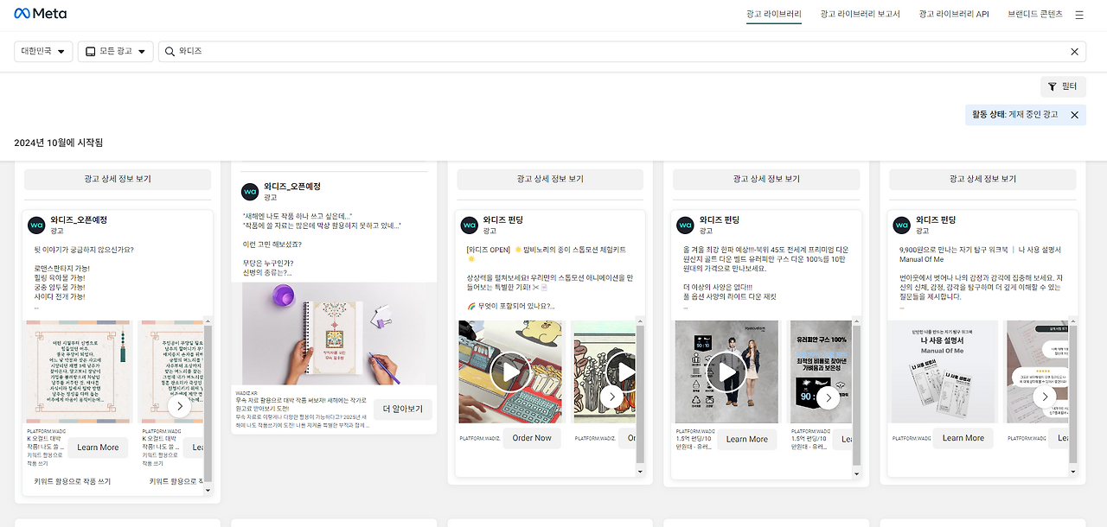Open first card's traditional pattern image
Image resolution: width=1107 pixels, height=527 pixels.
(x=78, y=372)
